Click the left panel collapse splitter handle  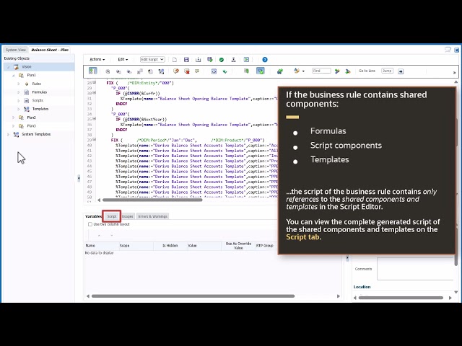[79, 178]
